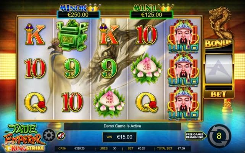Screen dimensions: 245x153
Task: Click the Mini jackpot €125.00 display
Action: (x=152, y=15)
